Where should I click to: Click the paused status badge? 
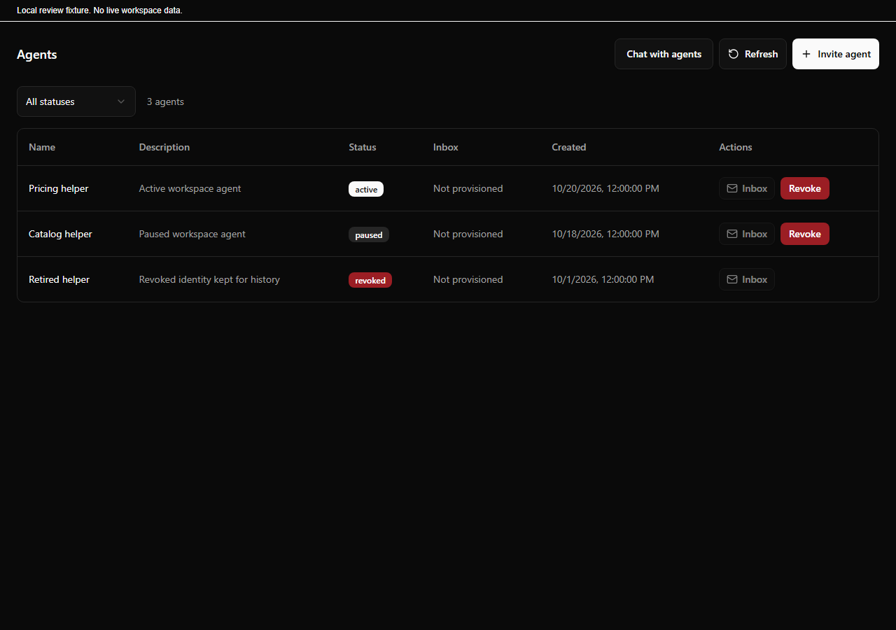point(369,234)
